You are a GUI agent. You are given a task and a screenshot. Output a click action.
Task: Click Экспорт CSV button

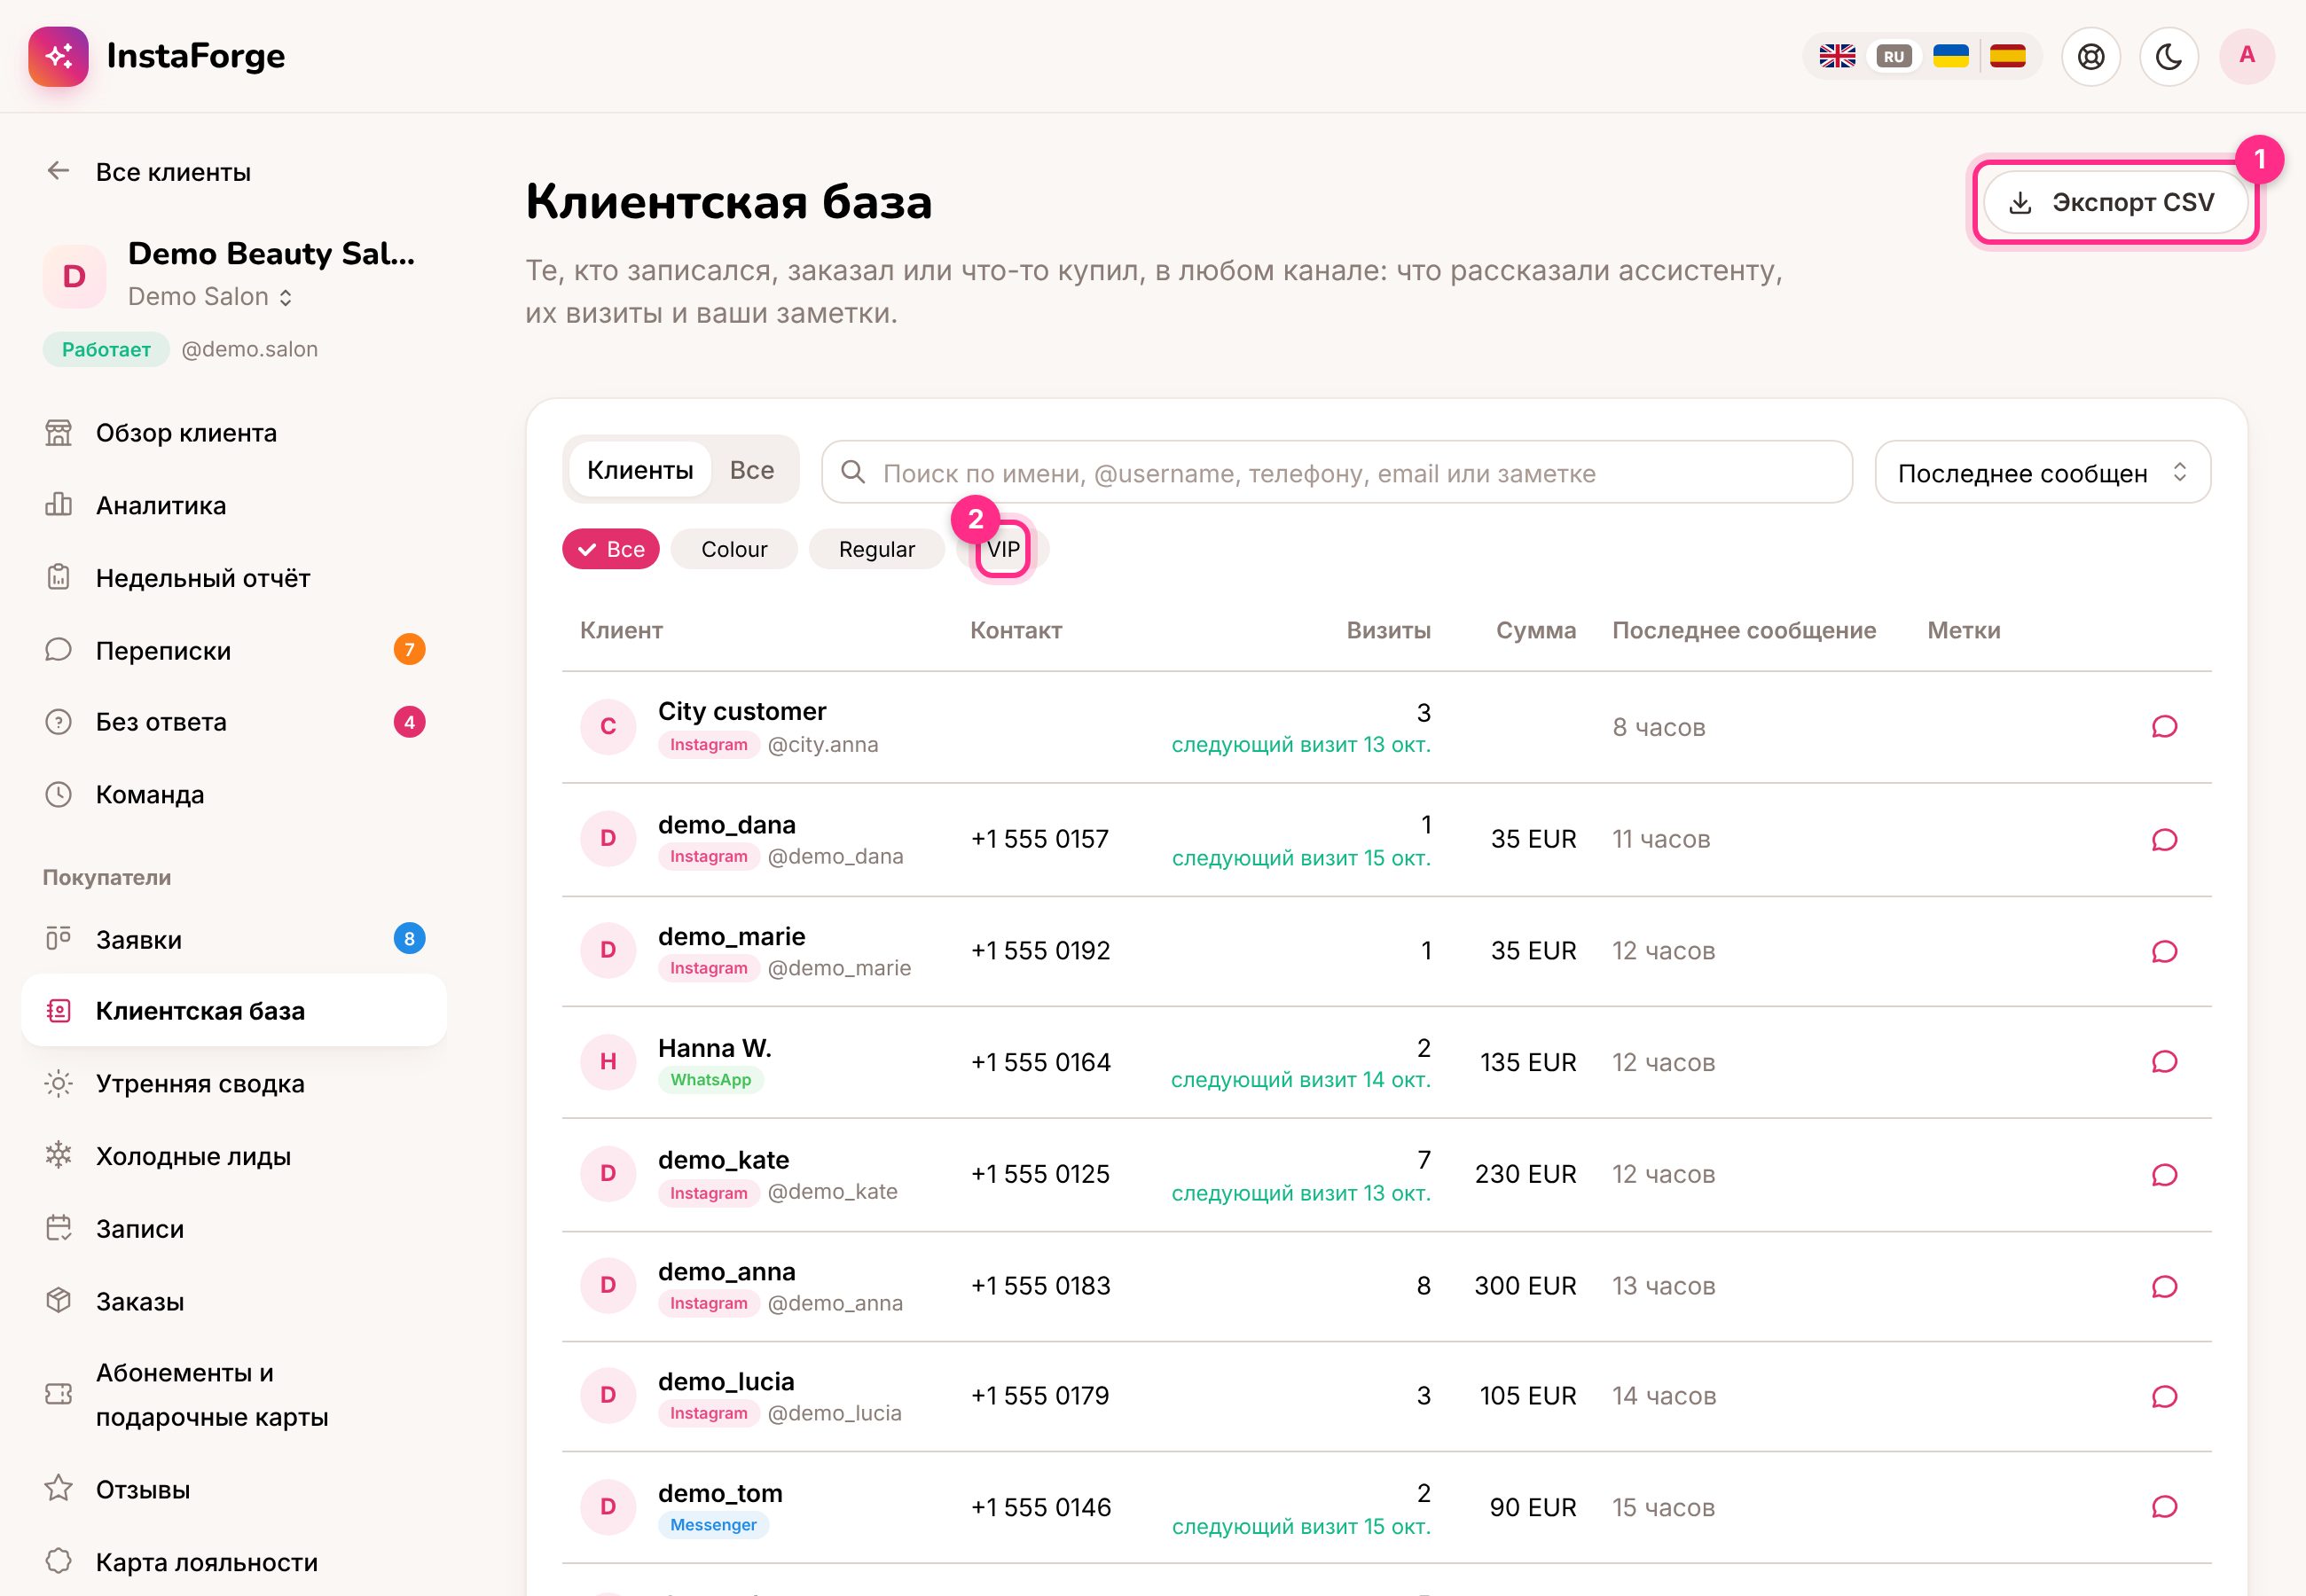[2115, 203]
